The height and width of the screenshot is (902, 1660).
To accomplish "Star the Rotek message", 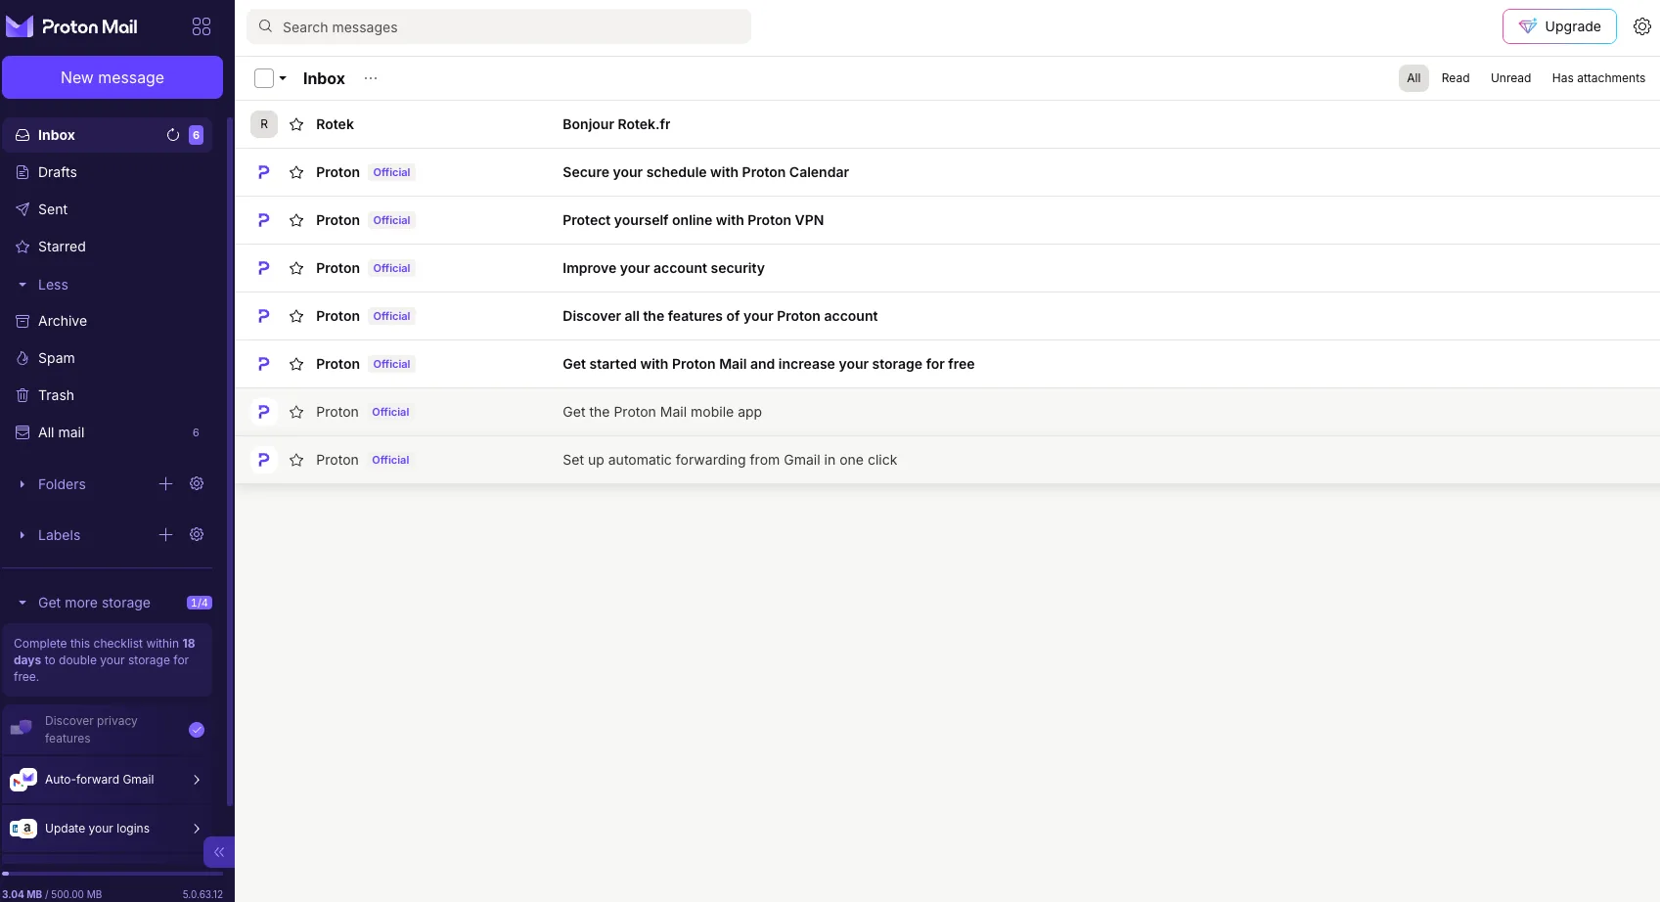I will (x=296, y=124).
